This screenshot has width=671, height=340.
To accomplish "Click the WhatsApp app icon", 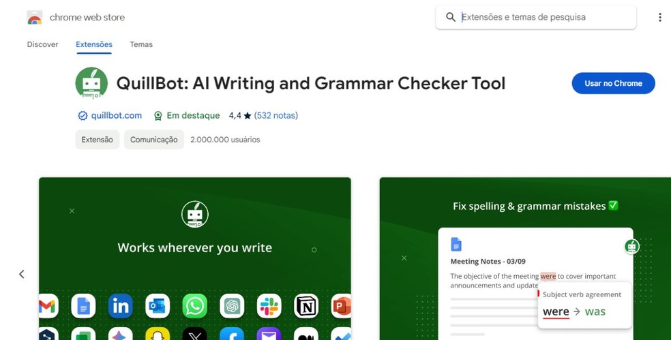I will click(x=195, y=306).
